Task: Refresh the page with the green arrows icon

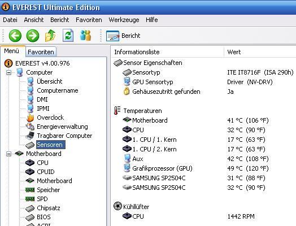Action: click(x=68, y=35)
